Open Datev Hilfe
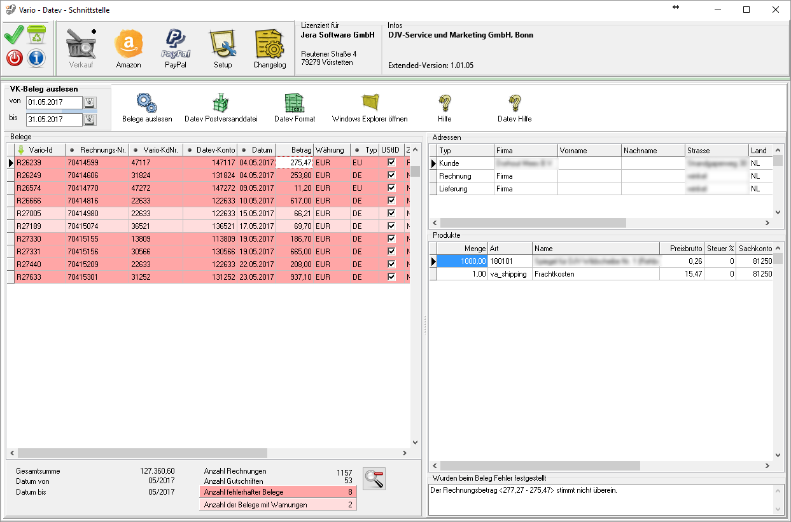Viewport: 791px width, 522px height. 514,103
